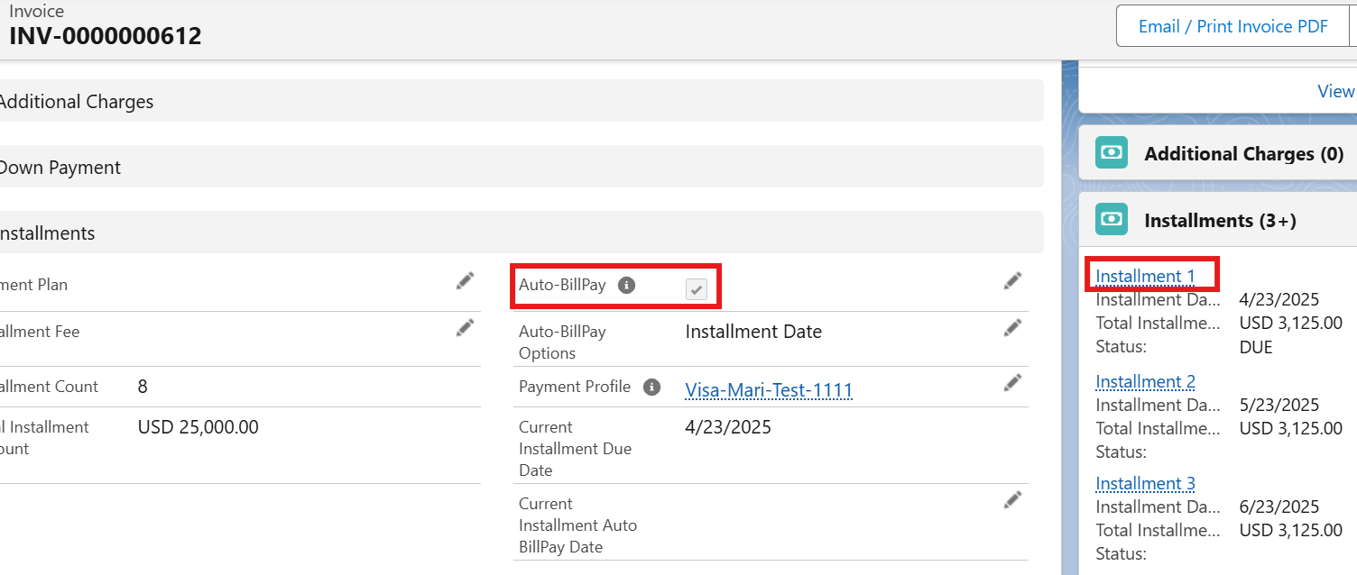Edit the Installment Fee field
This screenshot has width=1357, height=575.
coord(465,328)
